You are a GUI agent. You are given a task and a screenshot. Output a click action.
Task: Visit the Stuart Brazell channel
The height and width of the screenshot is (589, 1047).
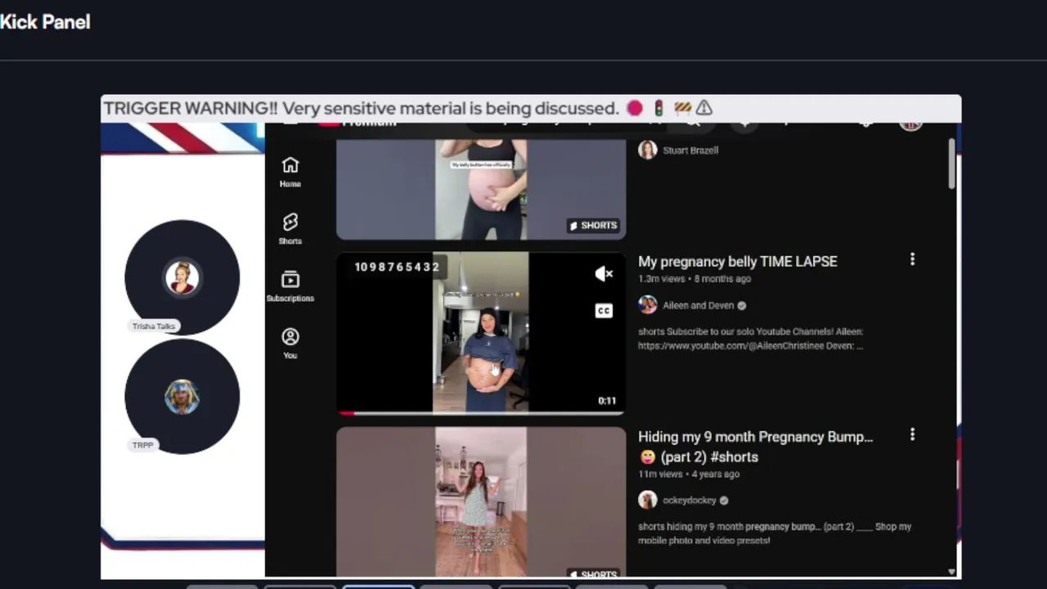690,150
